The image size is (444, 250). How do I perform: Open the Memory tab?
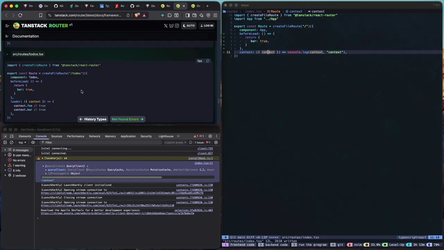pyautogui.click(x=110, y=136)
